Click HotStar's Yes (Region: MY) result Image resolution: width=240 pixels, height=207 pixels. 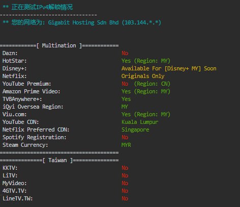[146, 61]
